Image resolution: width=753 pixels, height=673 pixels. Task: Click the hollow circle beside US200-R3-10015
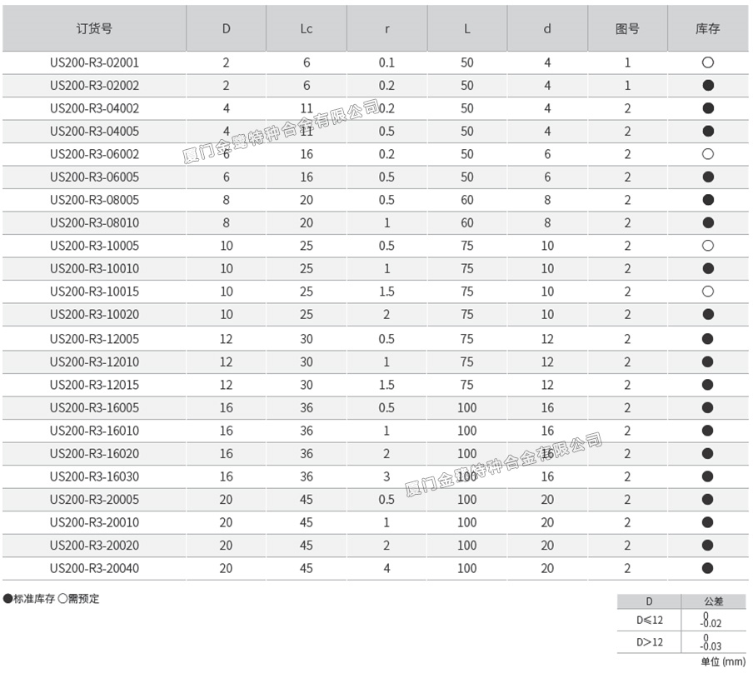click(708, 292)
